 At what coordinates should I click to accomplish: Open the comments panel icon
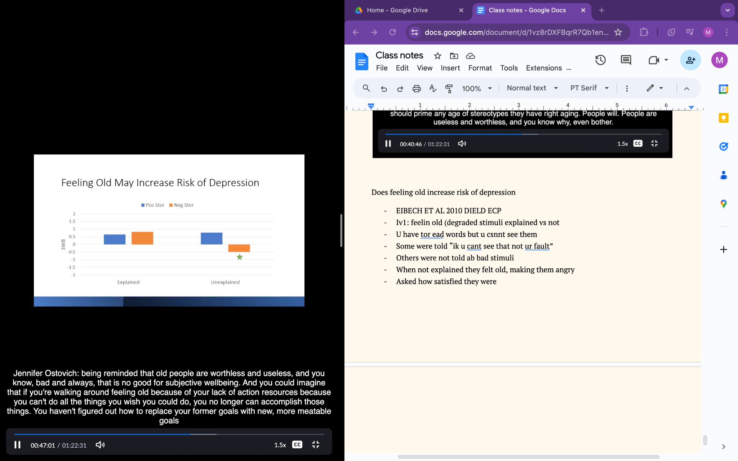point(626,60)
